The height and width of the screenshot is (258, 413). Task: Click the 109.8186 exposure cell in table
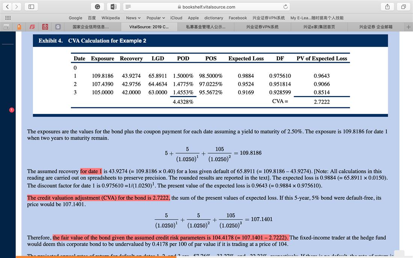click(102, 76)
